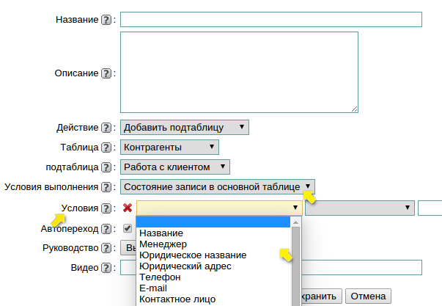This screenshot has height=306, width=442.
Task: Toggle the Автопереход checkbox
Action: (128, 228)
